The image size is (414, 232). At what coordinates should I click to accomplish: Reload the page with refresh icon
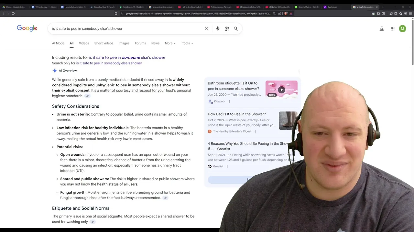(13, 14)
